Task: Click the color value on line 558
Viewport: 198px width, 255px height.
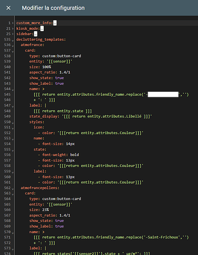Action: pos(100,166)
